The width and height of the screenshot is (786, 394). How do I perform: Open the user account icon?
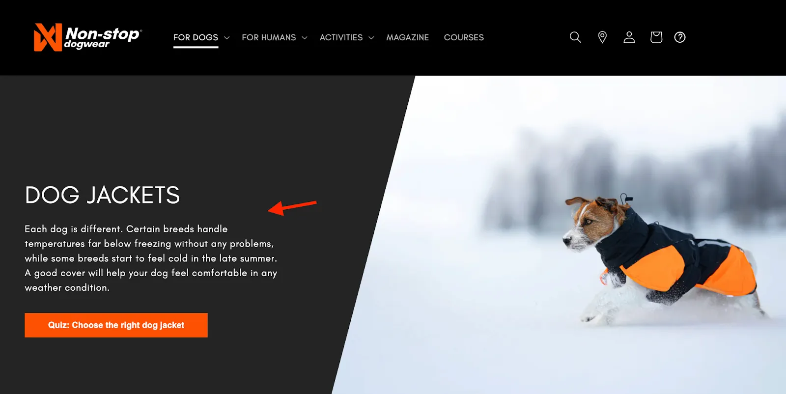pyautogui.click(x=629, y=37)
